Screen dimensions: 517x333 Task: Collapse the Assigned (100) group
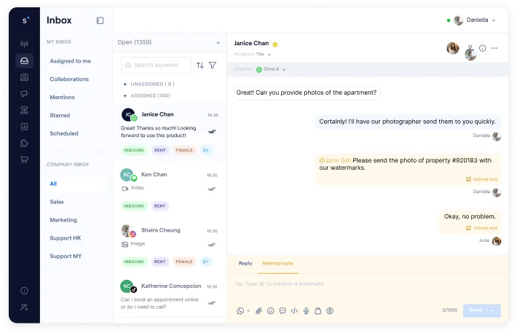click(146, 95)
